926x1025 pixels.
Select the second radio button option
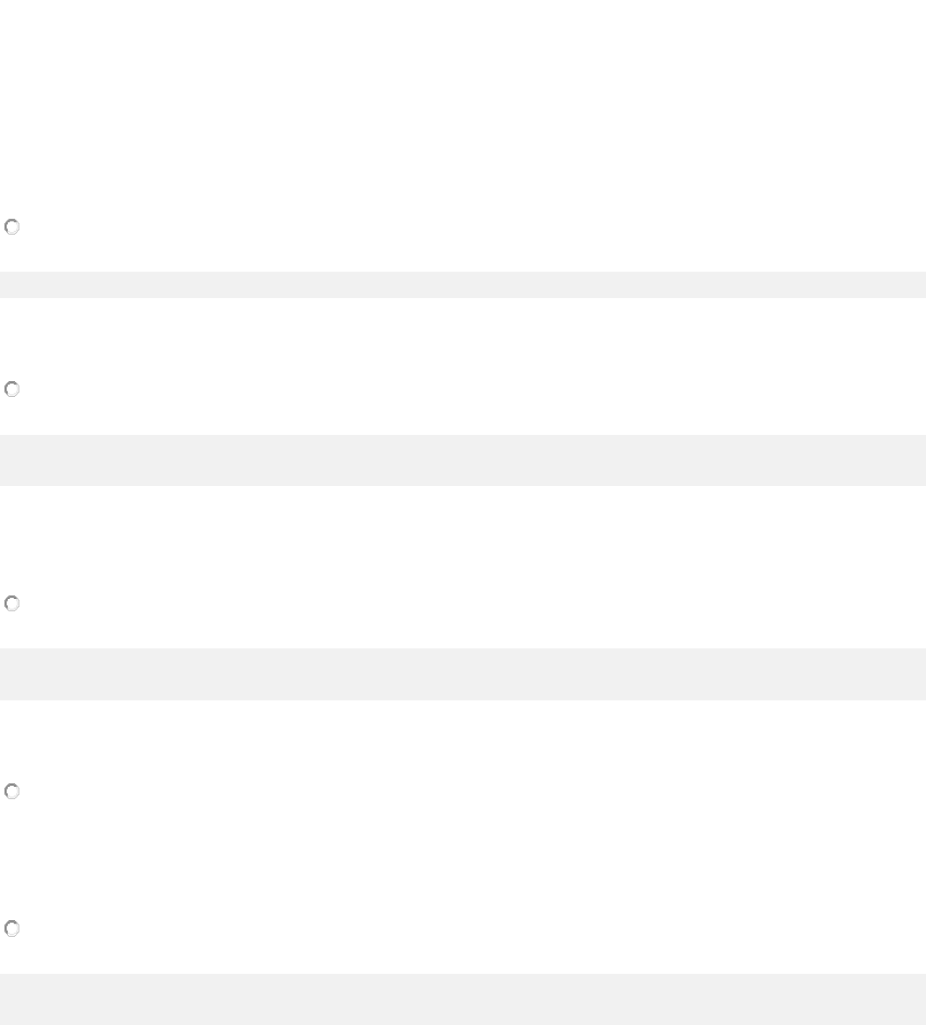[x=12, y=389]
